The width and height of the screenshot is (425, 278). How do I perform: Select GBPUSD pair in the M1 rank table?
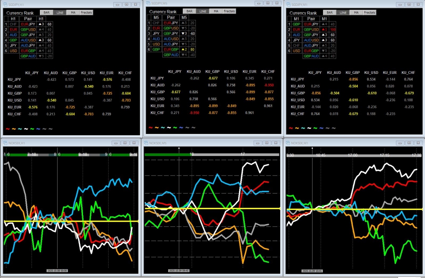[x=311, y=29]
